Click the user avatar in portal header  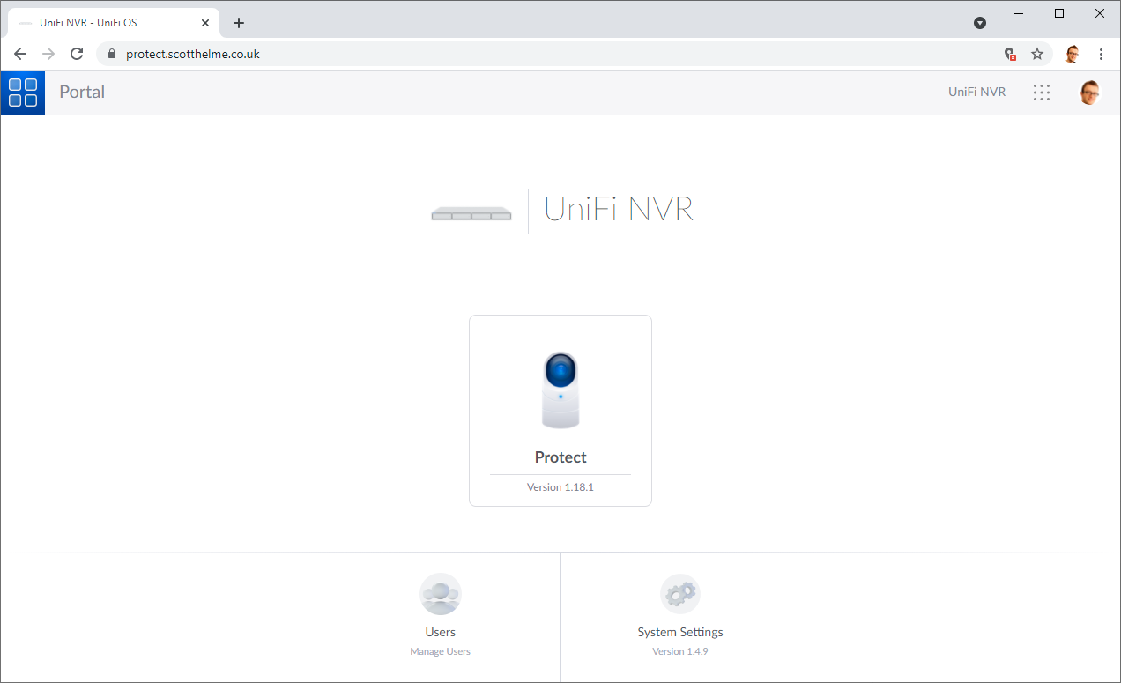click(1089, 93)
